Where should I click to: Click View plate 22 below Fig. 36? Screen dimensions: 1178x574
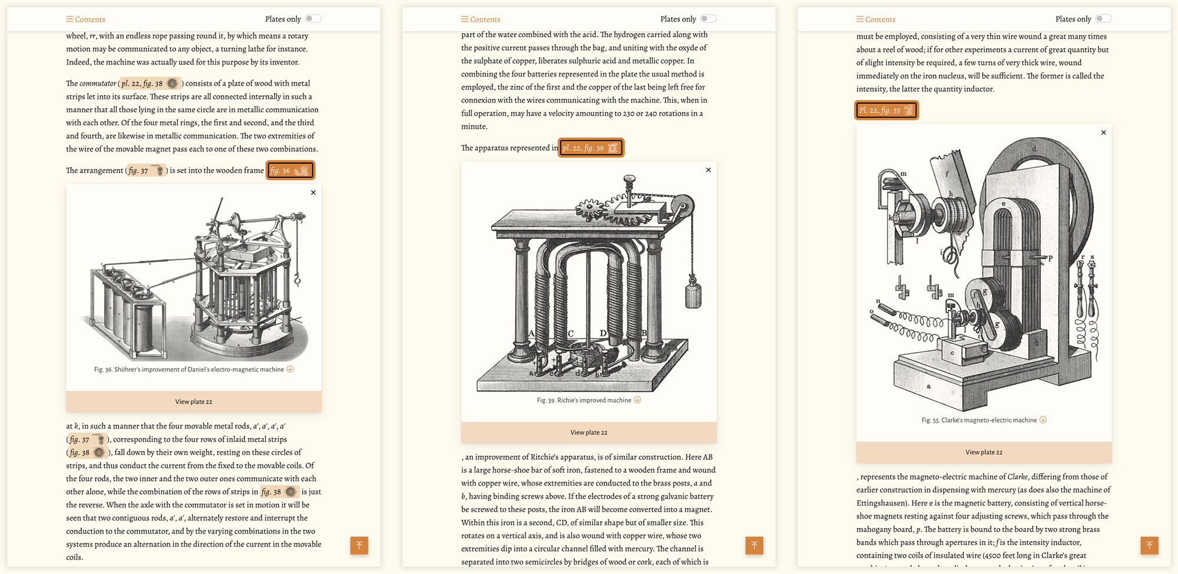[x=193, y=402]
